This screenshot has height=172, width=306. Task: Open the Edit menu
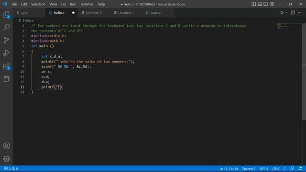pos(24,4)
